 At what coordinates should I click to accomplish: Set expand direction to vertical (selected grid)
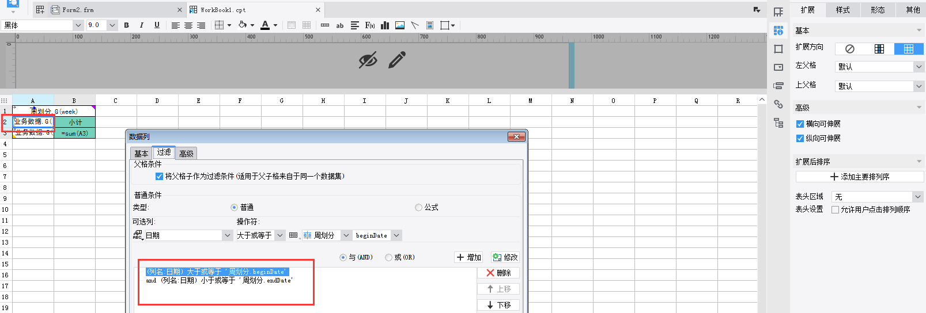pyautogui.click(x=909, y=49)
